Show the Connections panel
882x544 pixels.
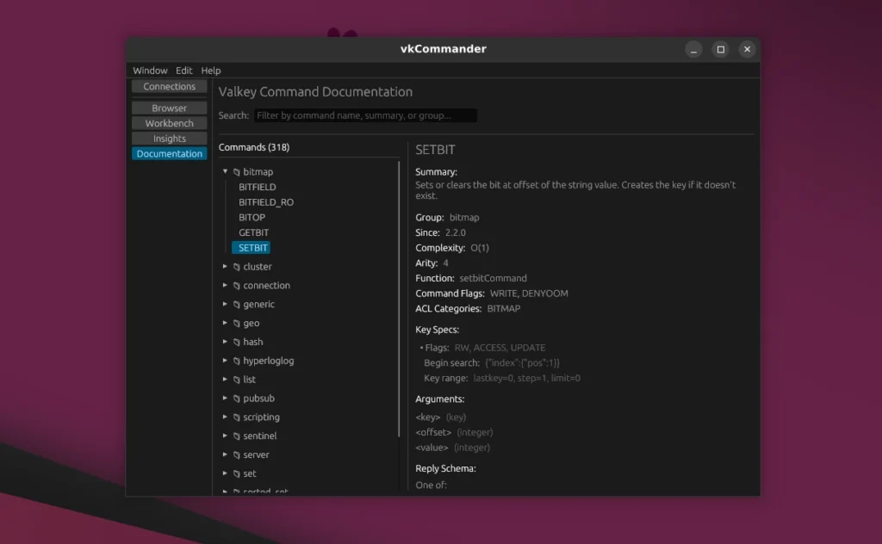tap(169, 86)
